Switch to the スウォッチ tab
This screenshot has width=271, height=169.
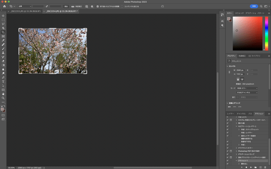click(x=239, y=13)
